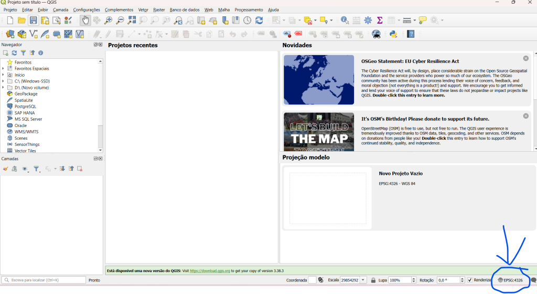Increase the Rotação value stepper

463,278
